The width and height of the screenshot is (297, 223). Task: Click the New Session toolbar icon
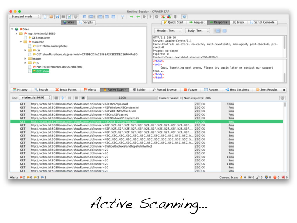pos(45,17)
